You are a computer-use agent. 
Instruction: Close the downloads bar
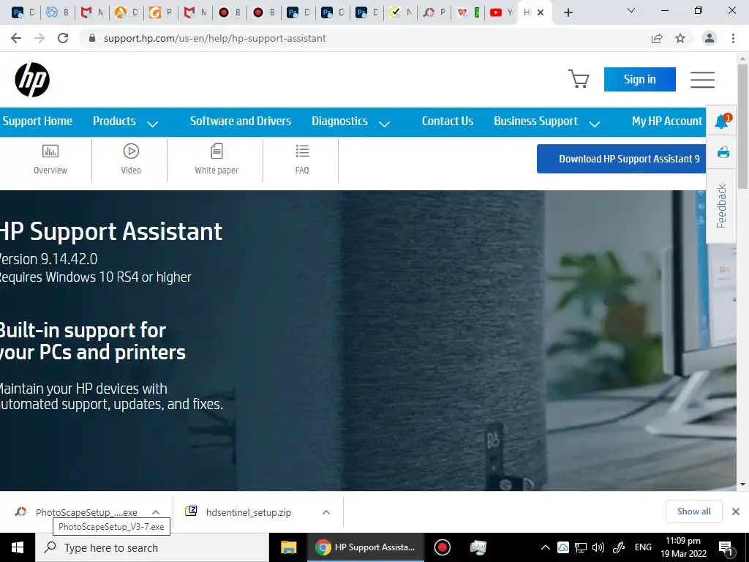(x=736, y=512)
